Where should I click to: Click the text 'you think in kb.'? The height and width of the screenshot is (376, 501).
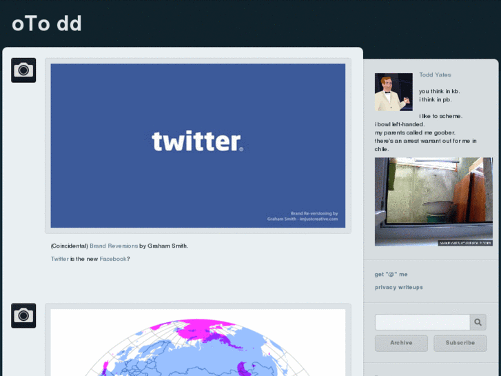(440, 91)
